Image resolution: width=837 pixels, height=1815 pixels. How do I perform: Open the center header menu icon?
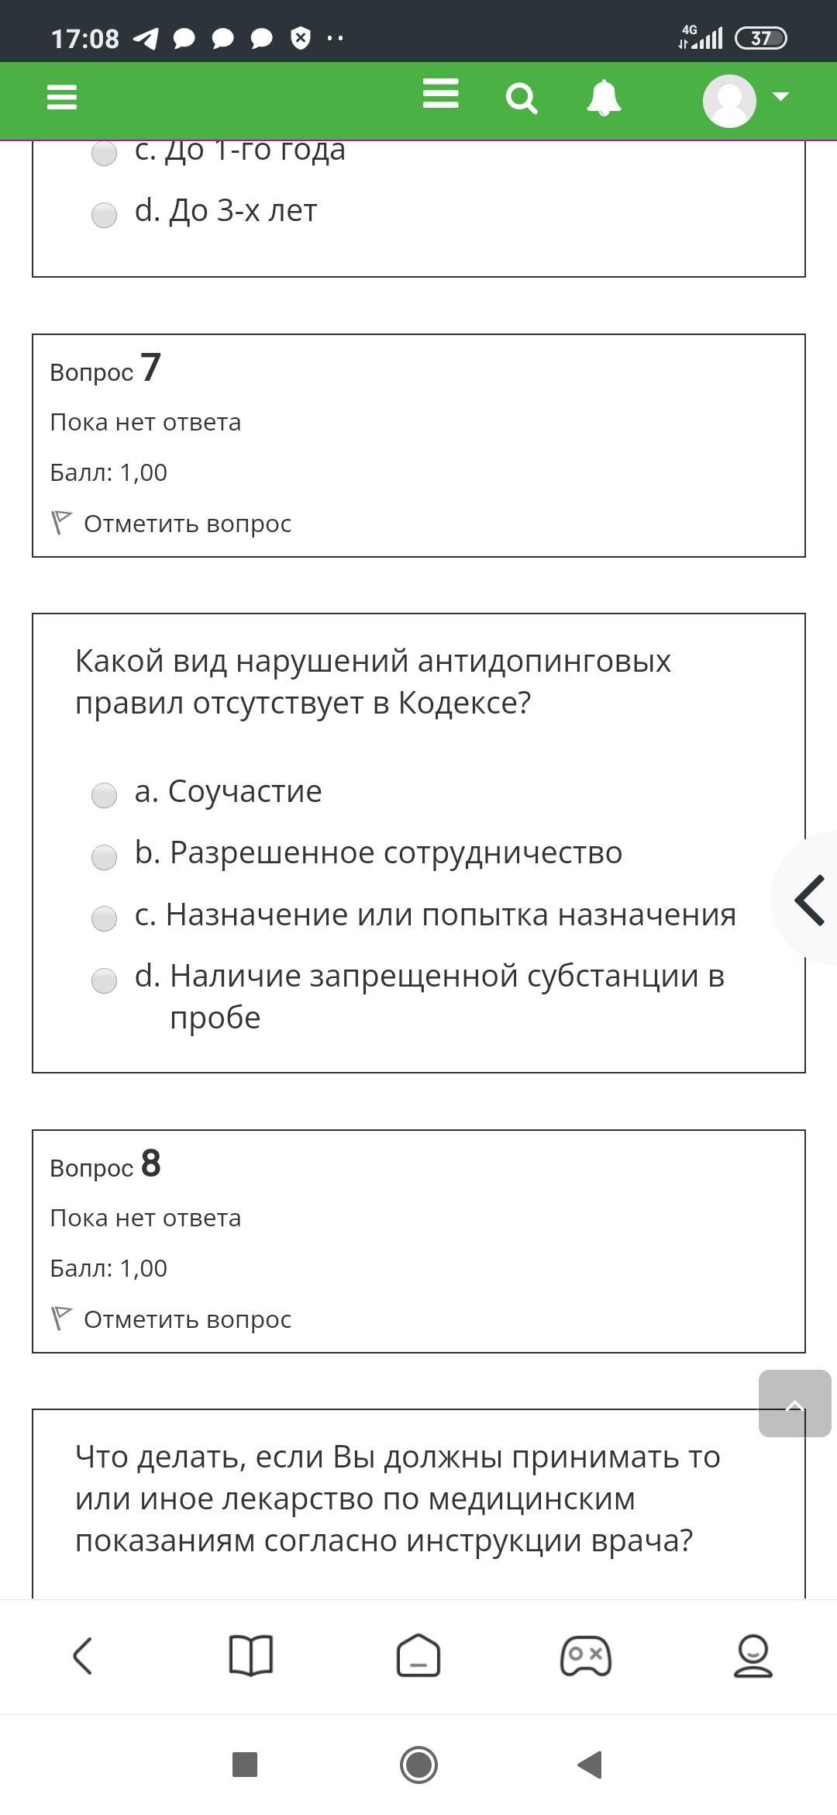(x=440, y=95)
